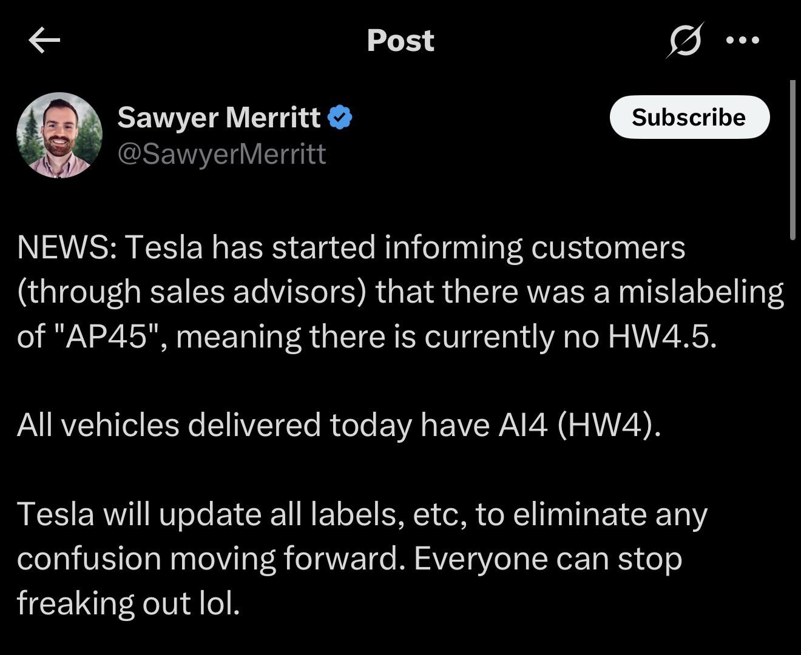Open the @SawyerMerritt handle
The height and width of the screenshot is (655, 801).
(221, 154)
